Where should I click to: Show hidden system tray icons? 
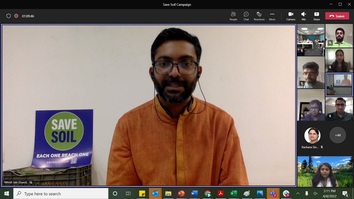click(298, 193)
